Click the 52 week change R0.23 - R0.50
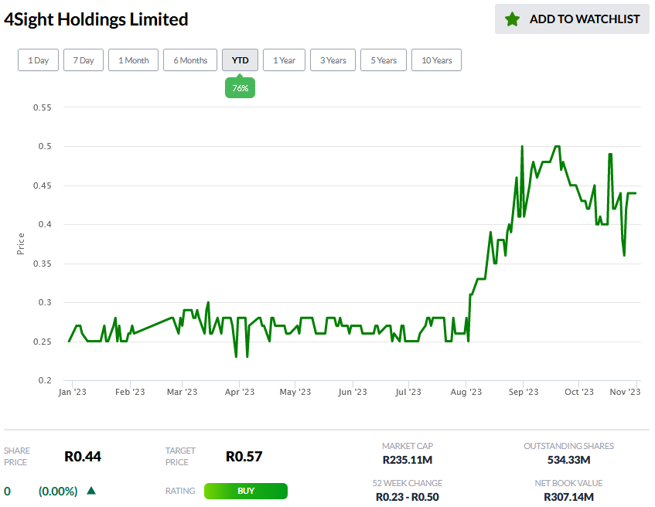Image resolution: width=655 pixels, height=507 pixels. tap(408, 497)
